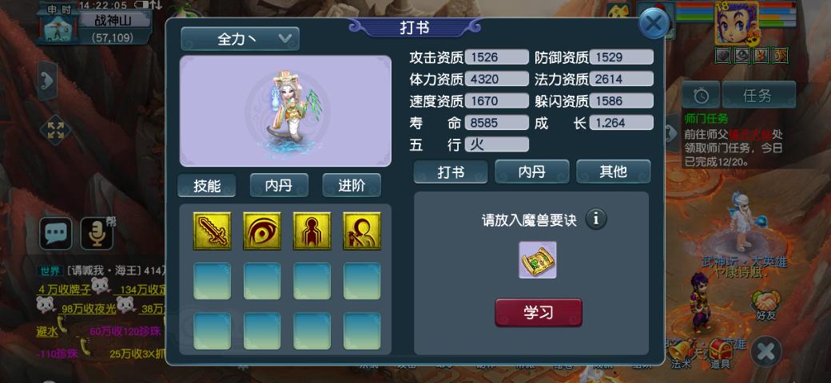Viewport: 831px width, 383px height.
Task: Select the sword attack skill icon
Action: coord(212,231)
